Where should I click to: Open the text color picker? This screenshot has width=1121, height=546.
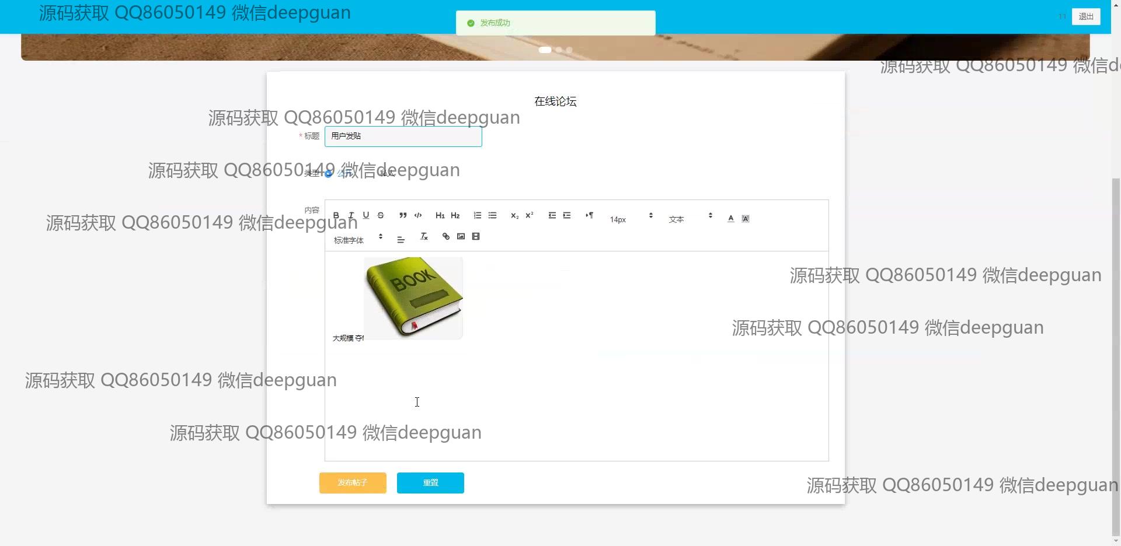coord(731,218)
